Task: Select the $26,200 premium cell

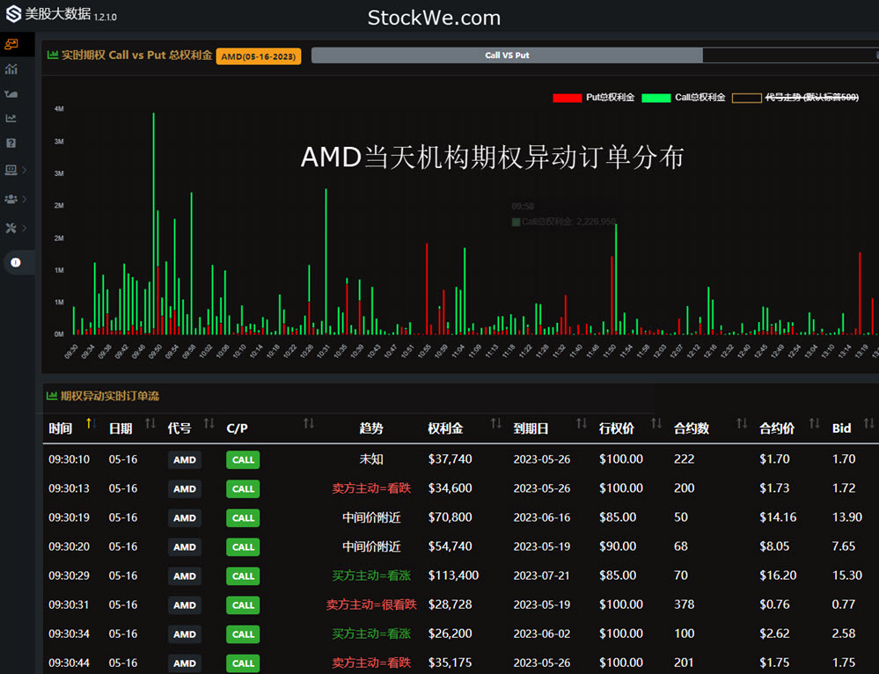Action: click(x=450, y=634)
